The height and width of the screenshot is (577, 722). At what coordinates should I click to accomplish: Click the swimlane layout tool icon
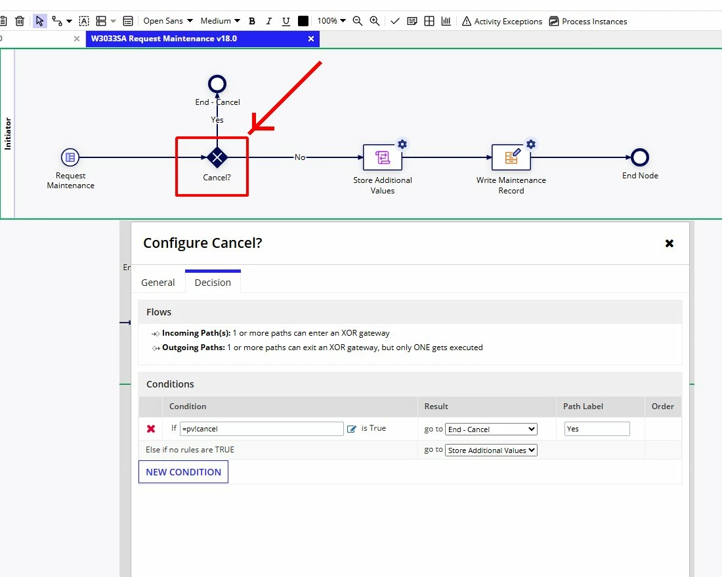[x=101, y=21]
